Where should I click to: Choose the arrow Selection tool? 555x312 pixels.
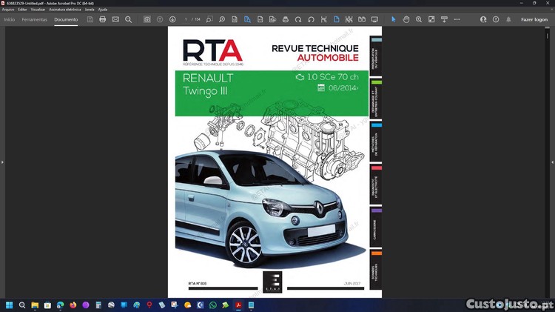(x=394, y=19)
